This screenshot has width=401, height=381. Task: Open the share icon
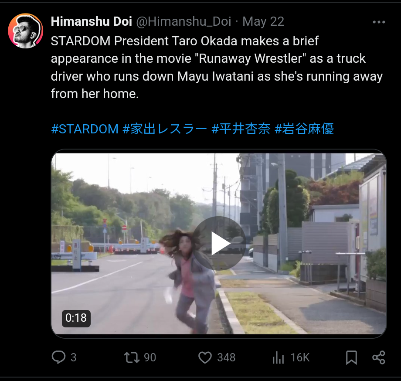[x=379, y=357]
